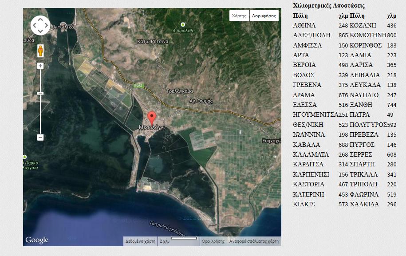
Task: Click the E951 road shield
Action: pos(138,86)
